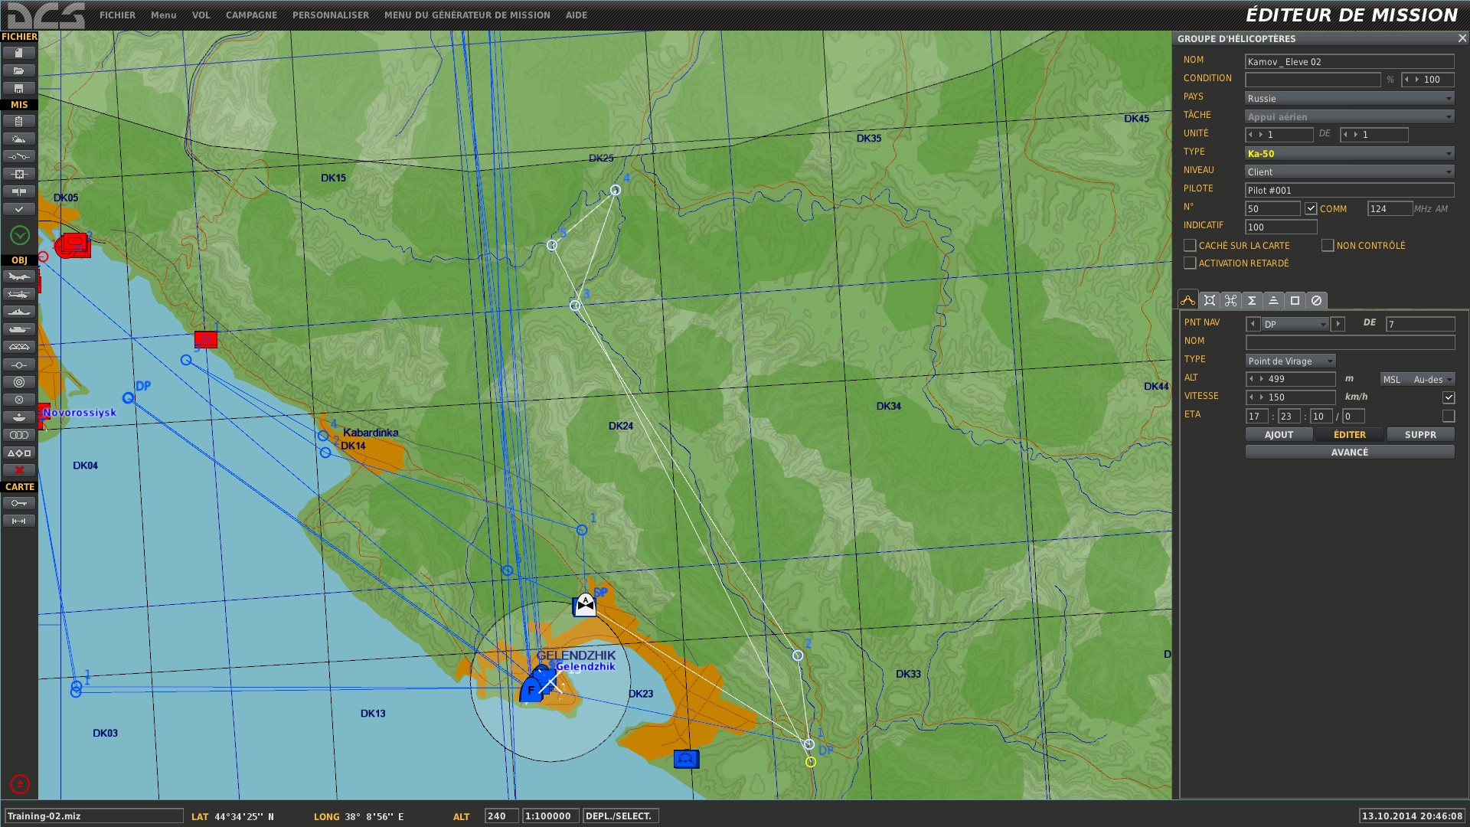The height and width of the screenshot is (827, 1470).
Task: Switch to the route waypoints tab
Action: pos(1187,300)
